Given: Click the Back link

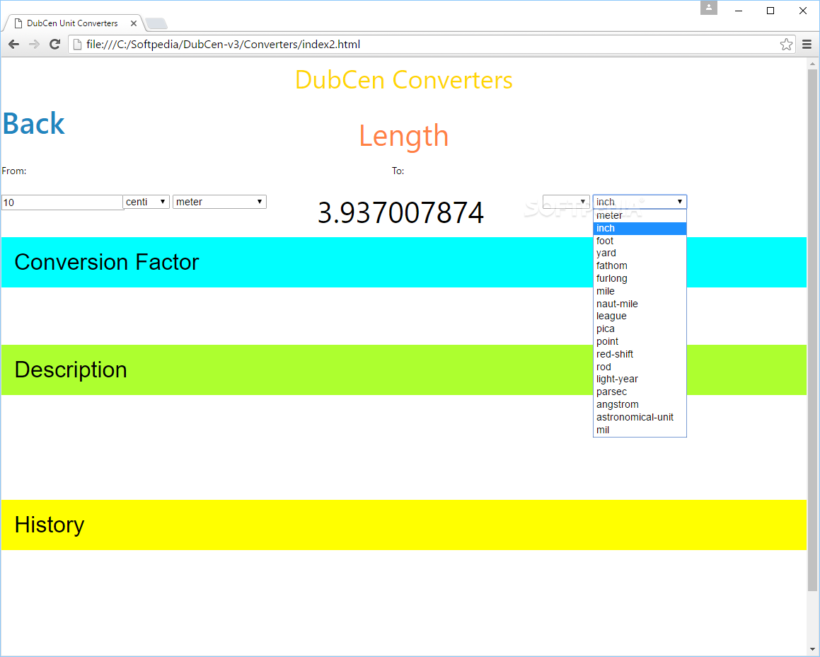Looking at the screenshot, I should pos(33,124).
